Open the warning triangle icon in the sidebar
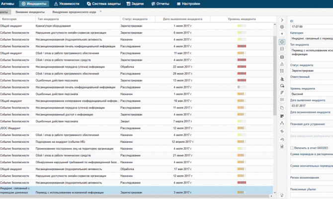This screenshot has height=199, width=333. point(282,64)
